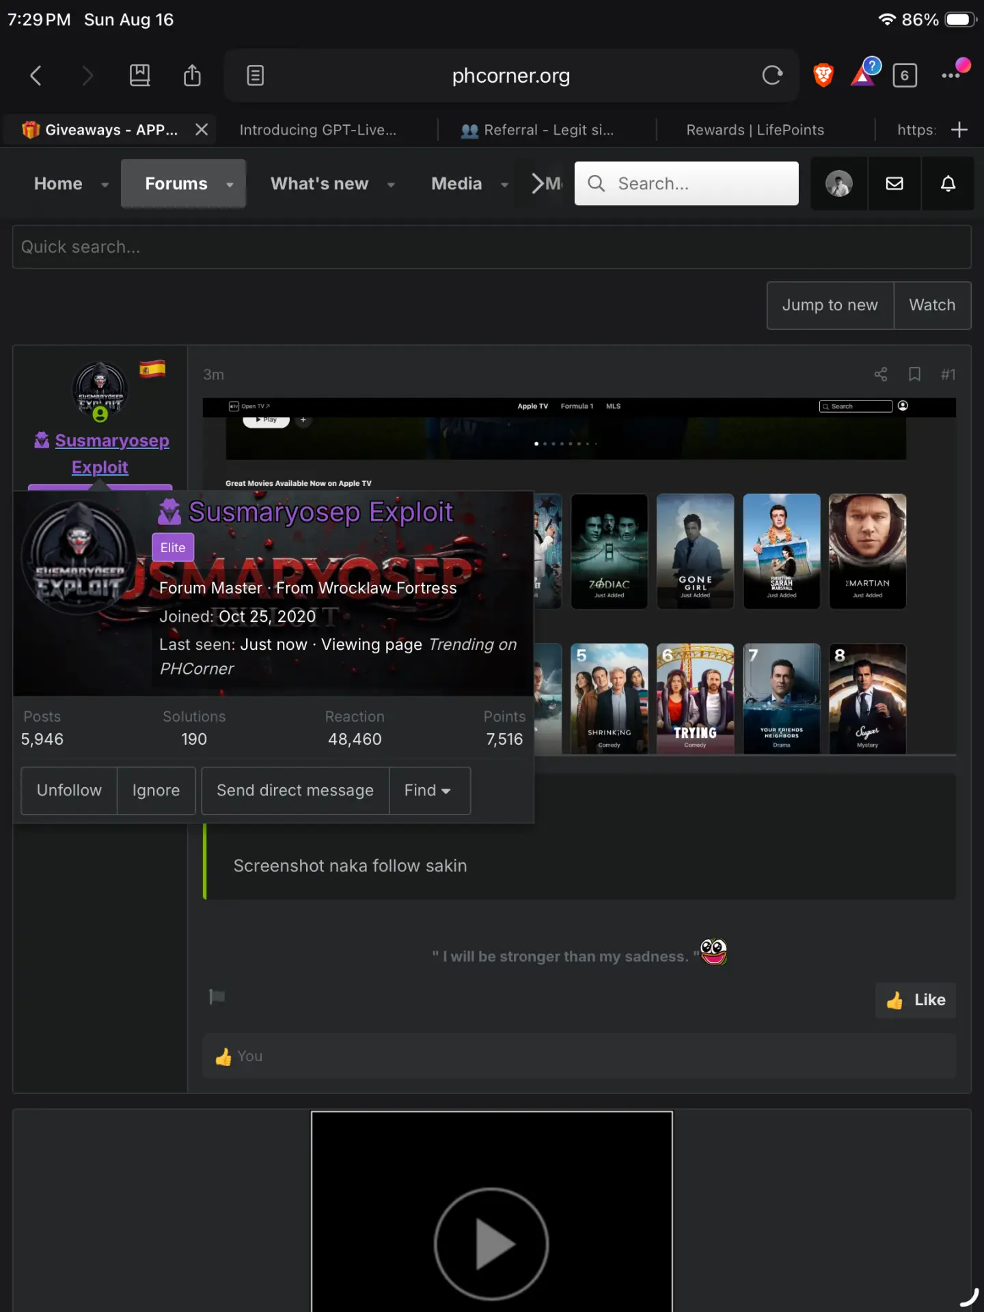The height and width of the screenshot is (1312, 984).
Task: Open the Forums navigation item
Action: pos(176,184)
